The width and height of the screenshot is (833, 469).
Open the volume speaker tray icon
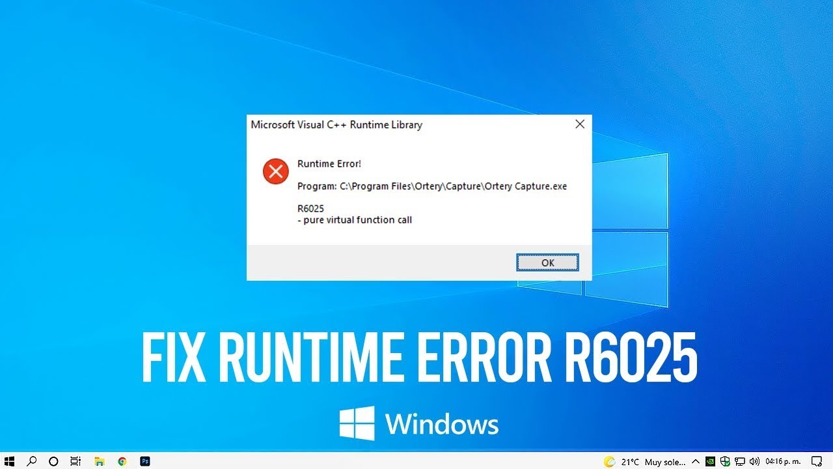pyautogui.click(x=754, y=461)
